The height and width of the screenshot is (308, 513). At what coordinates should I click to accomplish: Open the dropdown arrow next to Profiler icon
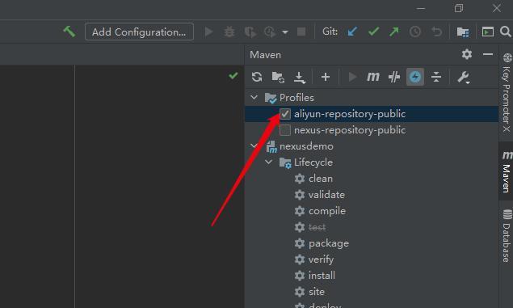(x=285, y=32)
